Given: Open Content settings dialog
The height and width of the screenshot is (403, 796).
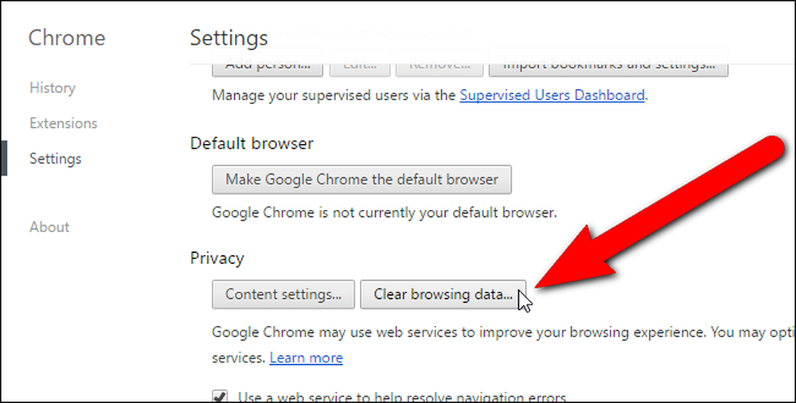Looking at the screenshot, I should coord(283,294).
